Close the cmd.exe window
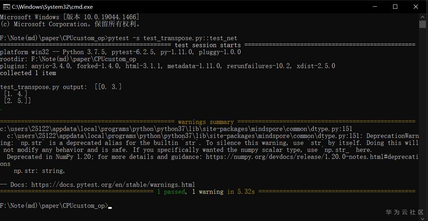Screen dimensions: 428x221 click(416, 7)
